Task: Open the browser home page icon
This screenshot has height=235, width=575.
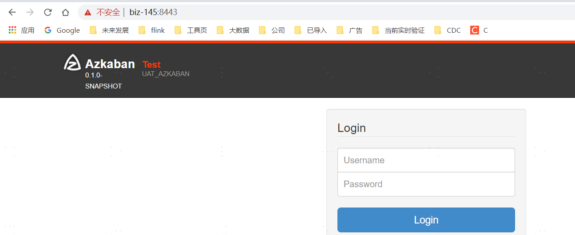Action: point(65,12)
